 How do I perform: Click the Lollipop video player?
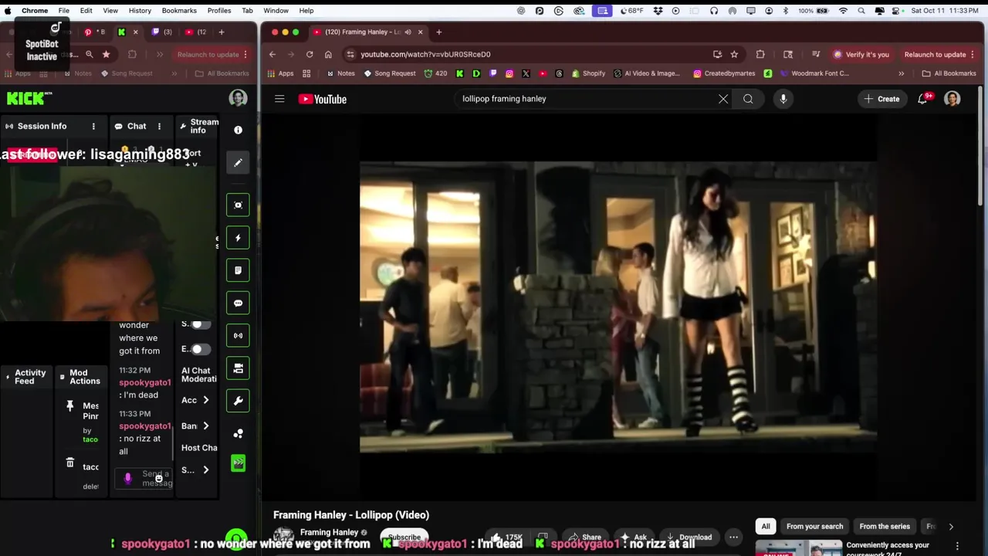pyautogui.click(x=617, y=307)
